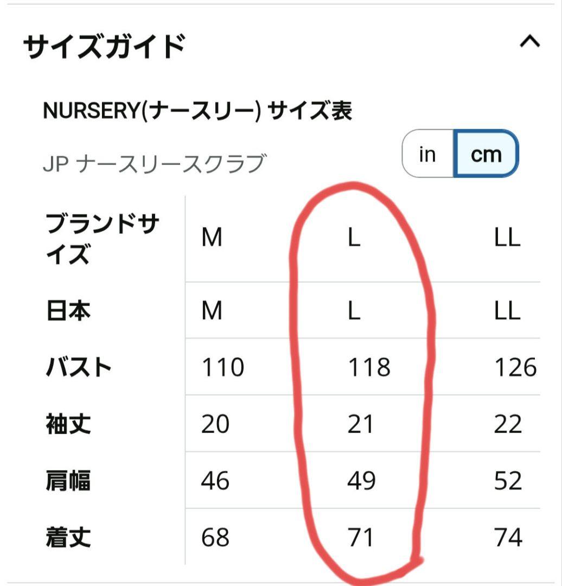Collapse the サイズガイド section chevron
Image resolution: width=562 pixels, height=586 pixels.
coord(530,41)
